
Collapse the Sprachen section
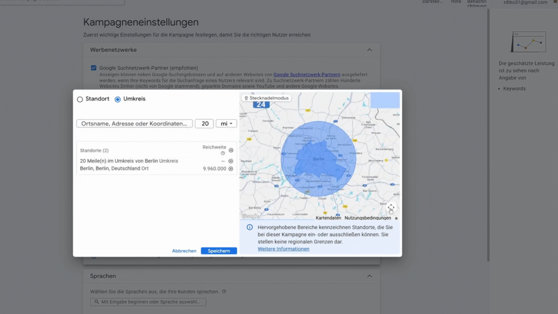click(369, 276)
